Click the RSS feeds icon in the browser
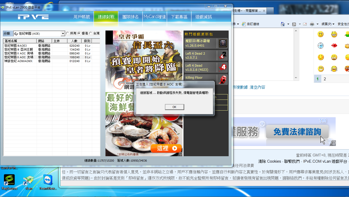 point(294,24)
